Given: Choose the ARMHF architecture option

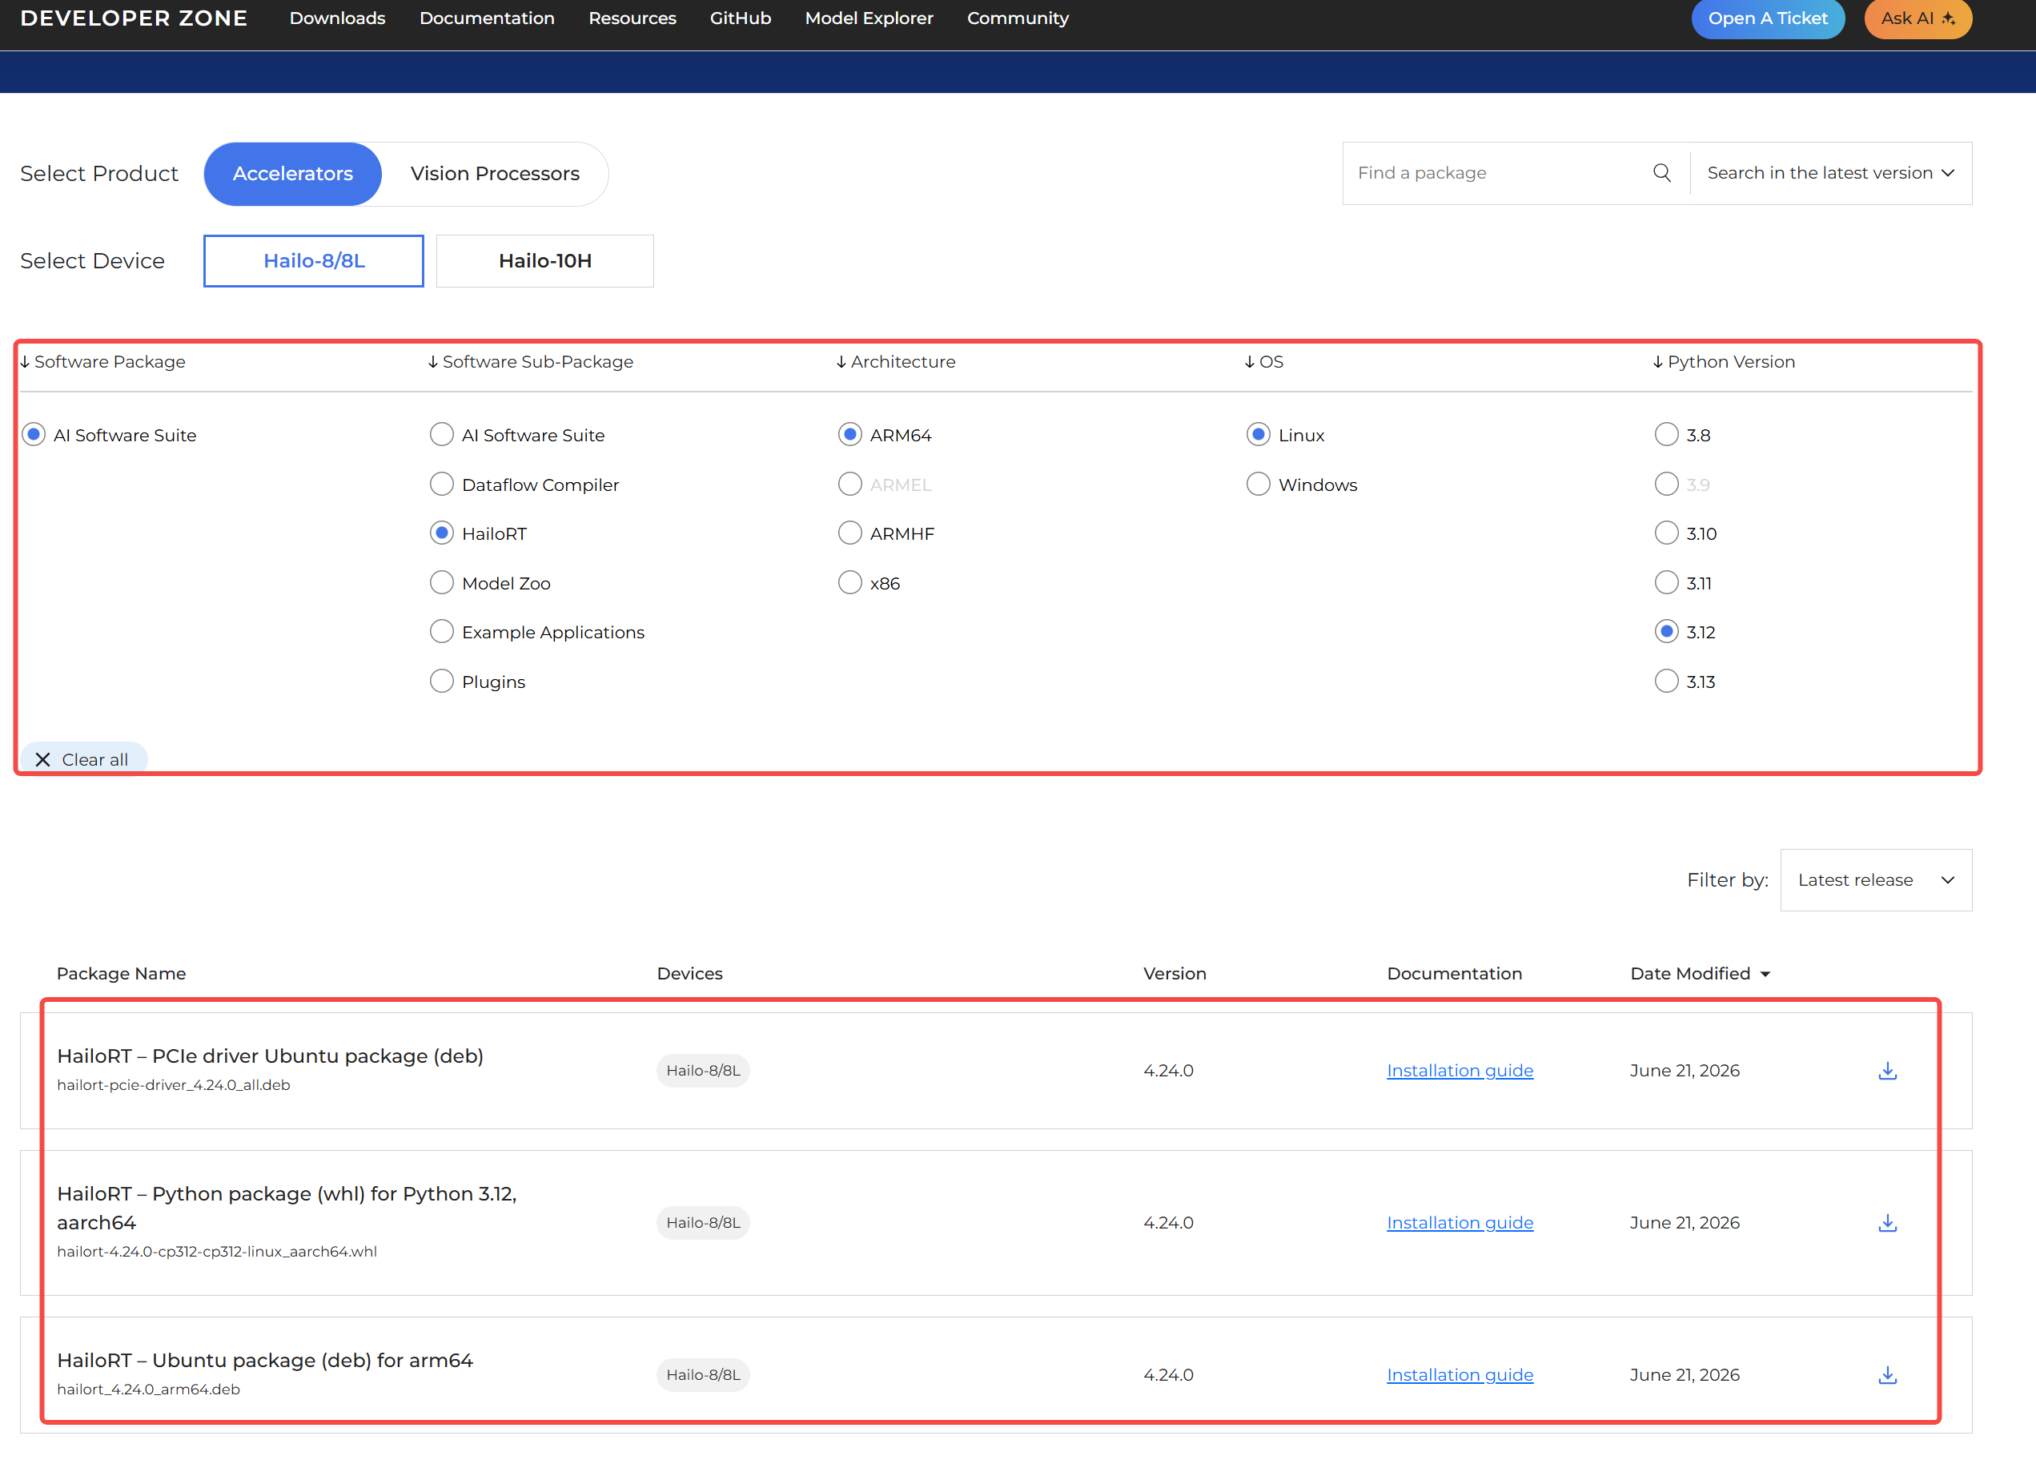Looking at the screenshot, I should [886, 533].
